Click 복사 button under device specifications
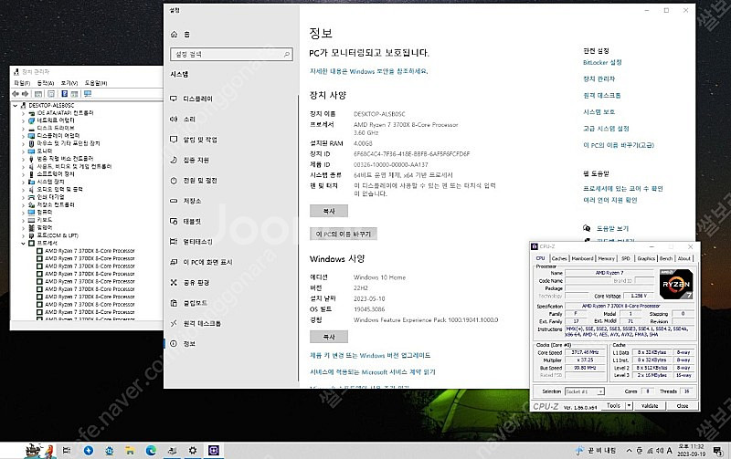 tap(329, 212)
